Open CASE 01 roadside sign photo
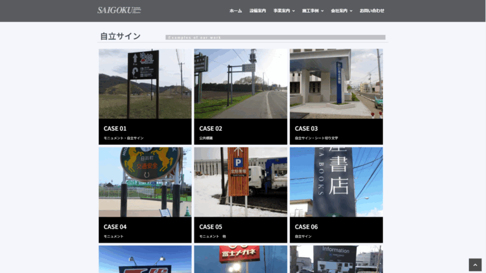This screenshot has height=273, width=486. pos(145,84)
